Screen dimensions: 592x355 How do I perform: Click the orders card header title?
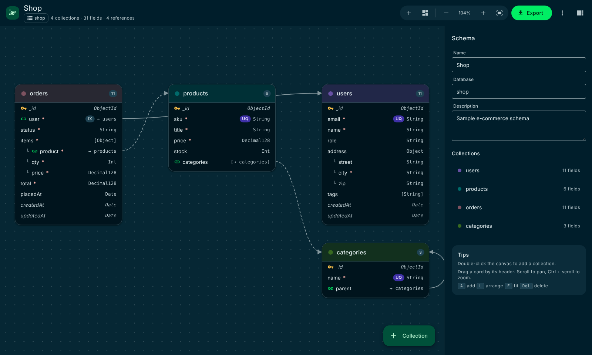[x=39, y=94]
